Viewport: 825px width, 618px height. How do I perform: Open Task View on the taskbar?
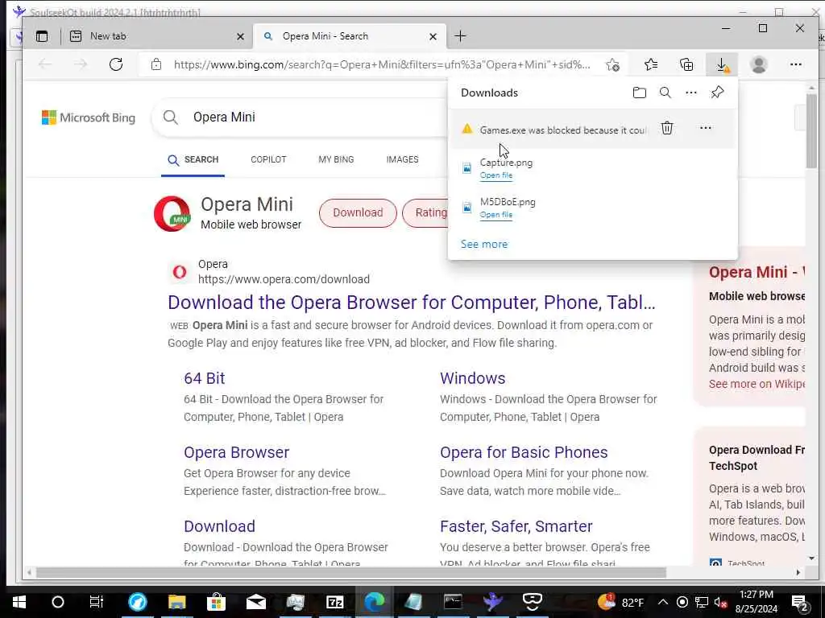point(97,602)
